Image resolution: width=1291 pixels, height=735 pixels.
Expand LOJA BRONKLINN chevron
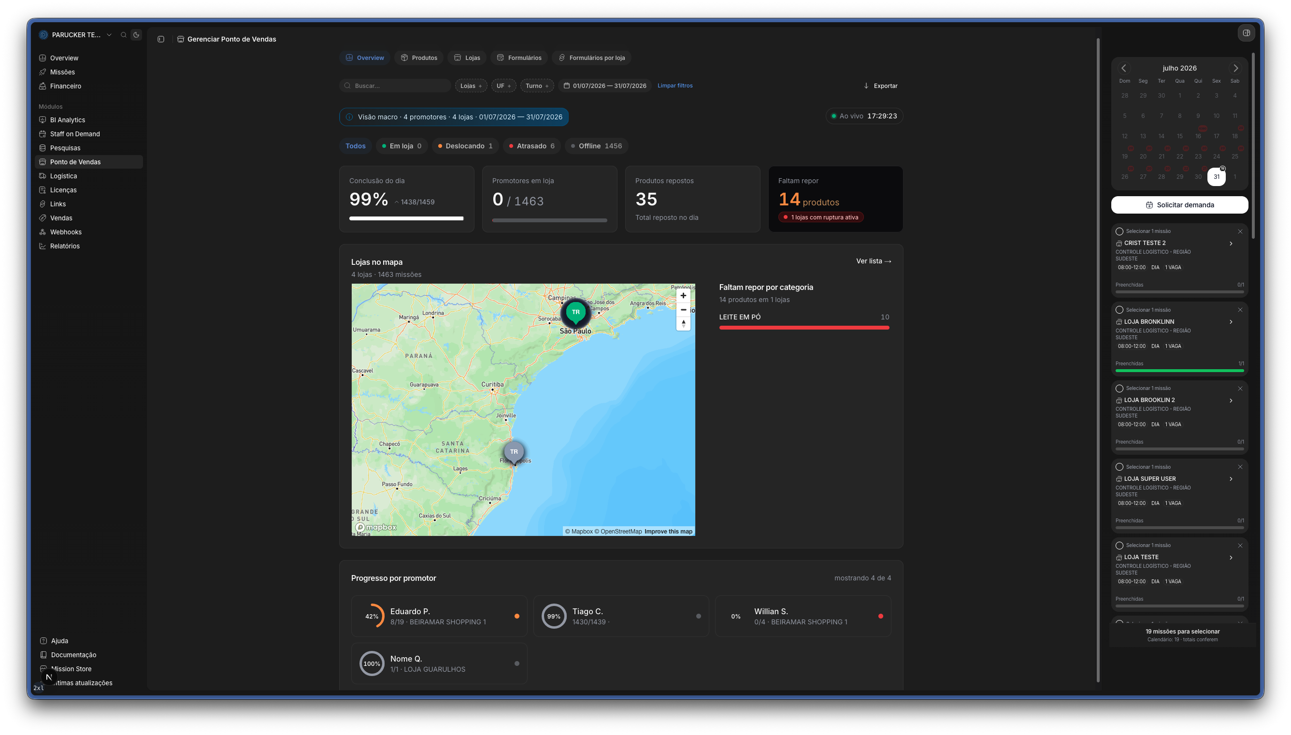1231,322
